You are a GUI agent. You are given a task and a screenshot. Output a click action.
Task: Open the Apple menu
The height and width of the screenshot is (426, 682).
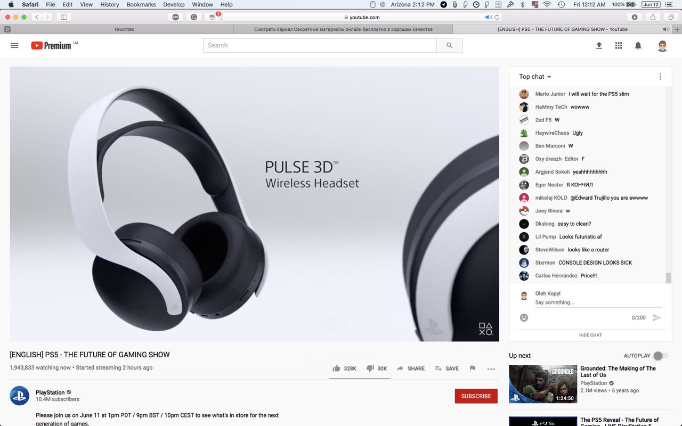11,4
